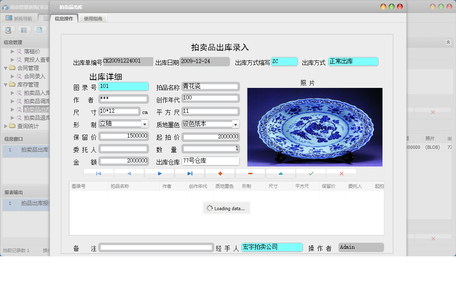
Task: Delete record using minus icon
Action: pyautogui.click(x=250, y=174)
